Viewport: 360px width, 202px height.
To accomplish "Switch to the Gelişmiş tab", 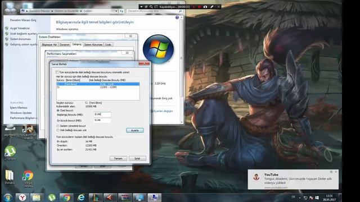I will [76, 44].
